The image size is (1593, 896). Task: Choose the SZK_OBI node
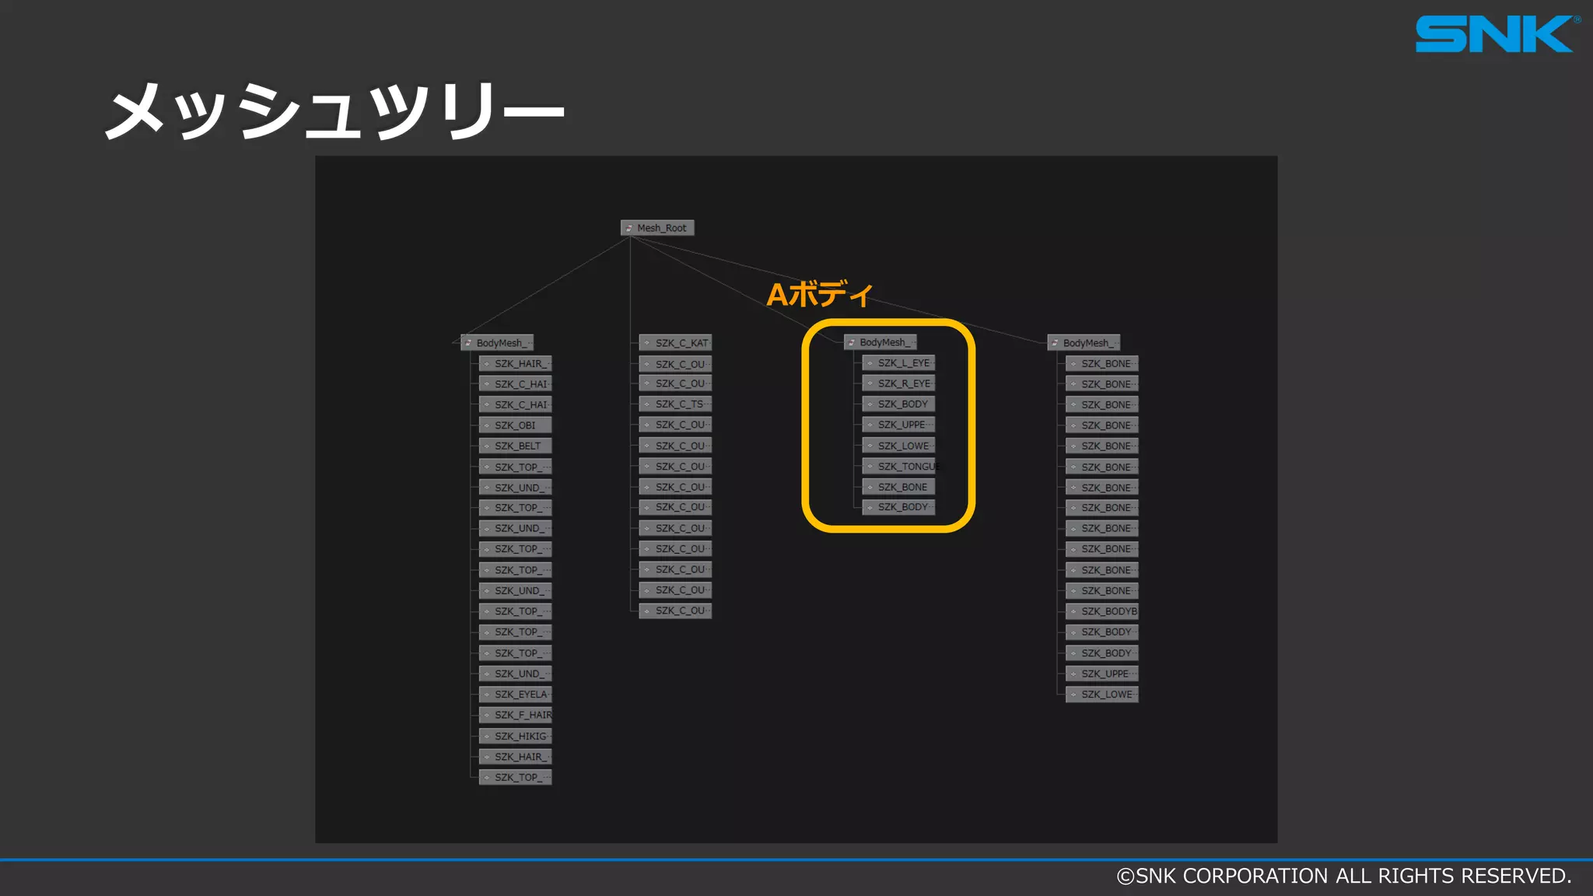[x=515, y=425]
